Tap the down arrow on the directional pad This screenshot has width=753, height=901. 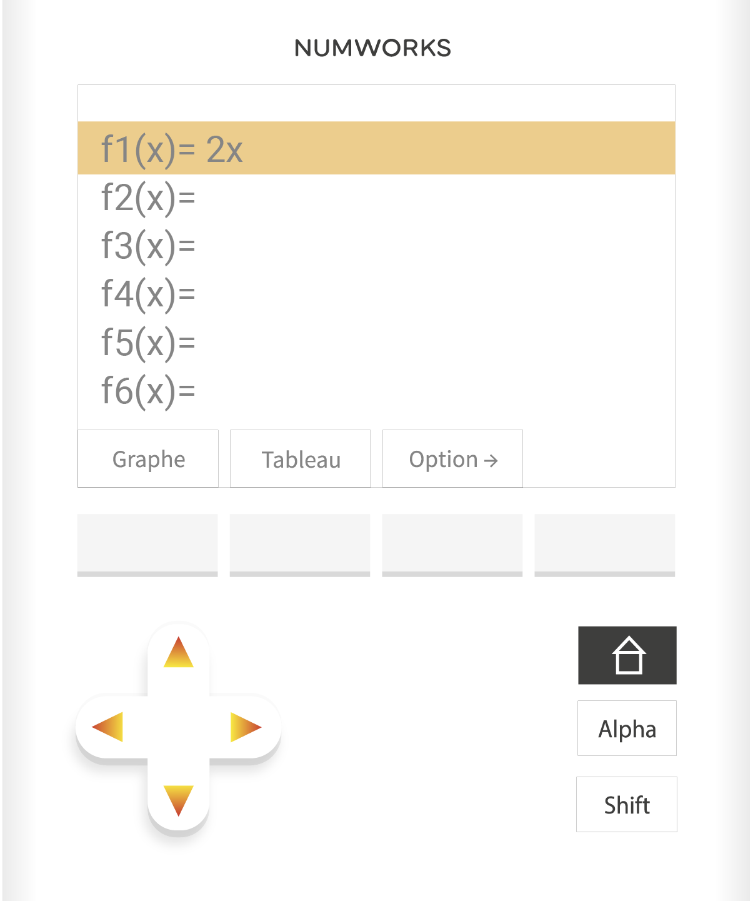point(179,801)
